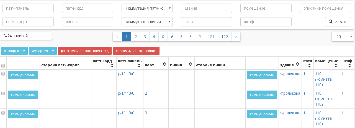Go to next page with > arrow
Image resolution: width=355 pixels, height=128 pixels.
click(x=236, y=37)
